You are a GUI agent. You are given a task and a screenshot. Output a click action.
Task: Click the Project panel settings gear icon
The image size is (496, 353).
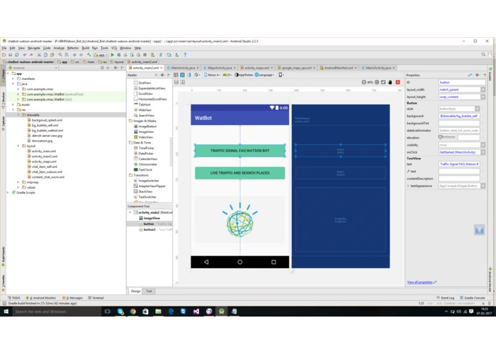(x=116, y=68)
